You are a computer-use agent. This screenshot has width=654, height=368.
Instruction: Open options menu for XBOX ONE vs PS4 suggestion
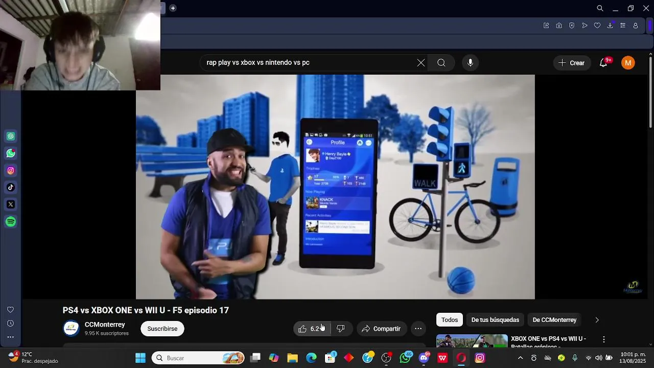point(604,339)
